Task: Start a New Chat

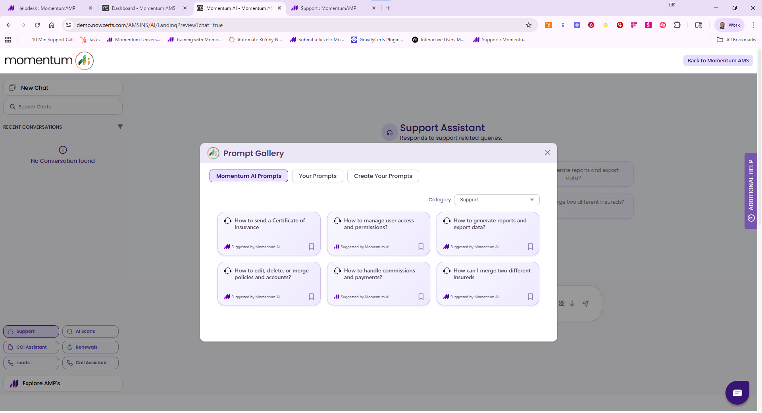Action: click(x=63, y=88)
